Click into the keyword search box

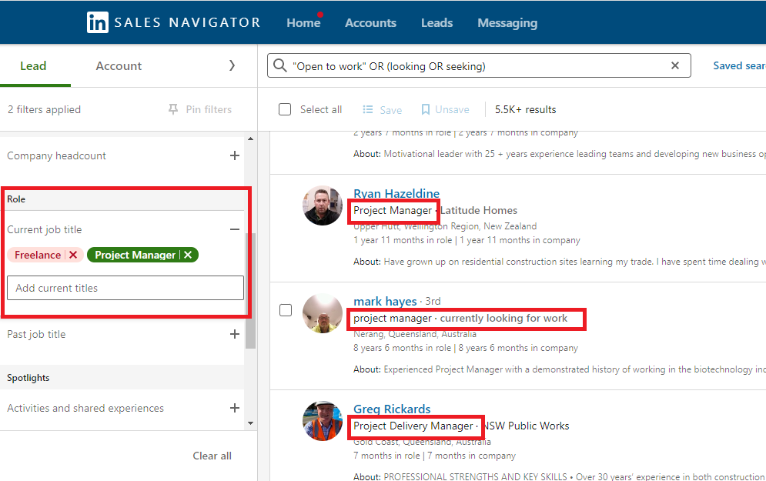[x=479, y=66]
